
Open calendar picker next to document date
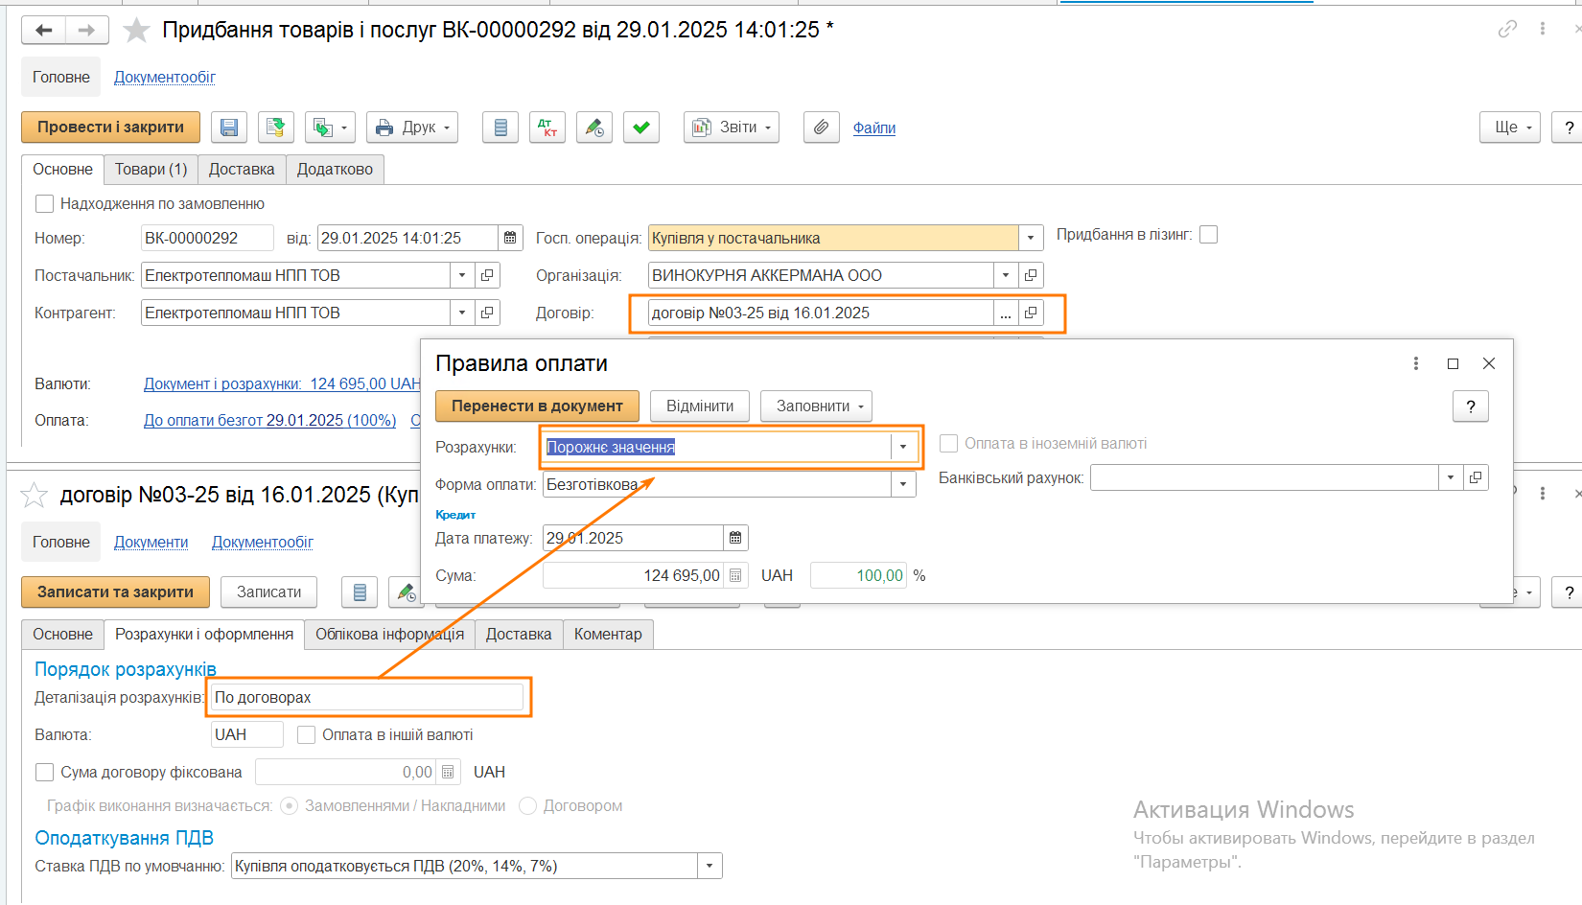(x=510, y=238)
